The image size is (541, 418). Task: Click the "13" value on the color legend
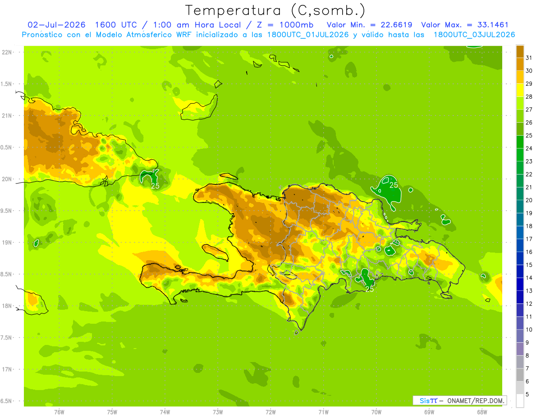530,291
